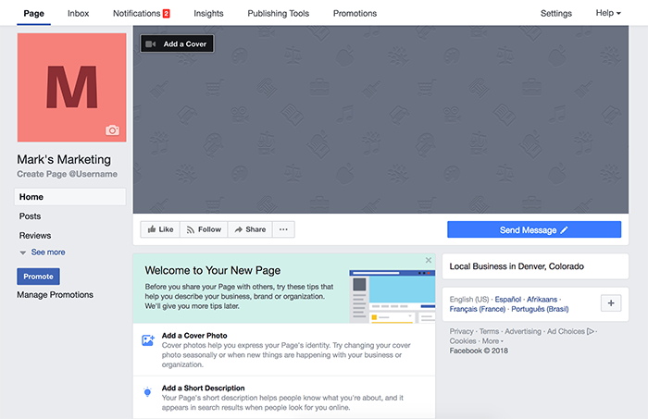Switch to the Page tab
The width and height of the screenshot is (648, 419).
[34, 13]
